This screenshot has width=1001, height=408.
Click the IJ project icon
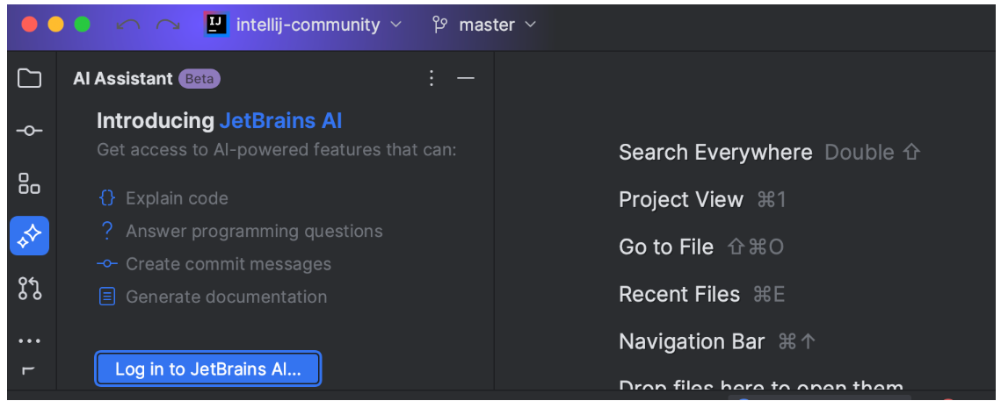tap(216, 25)
